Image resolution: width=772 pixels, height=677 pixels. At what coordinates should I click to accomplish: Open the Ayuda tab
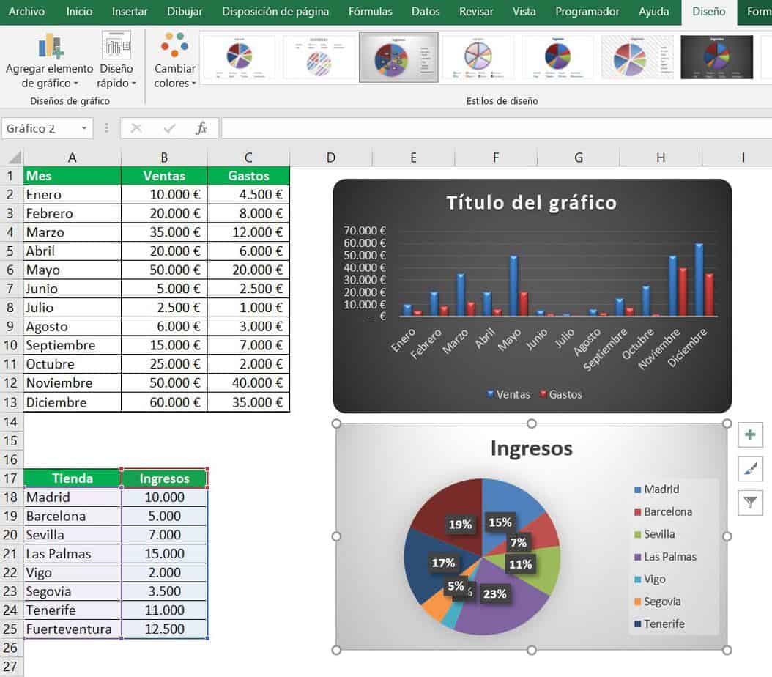pyautogui.click(x=653, y=11)
